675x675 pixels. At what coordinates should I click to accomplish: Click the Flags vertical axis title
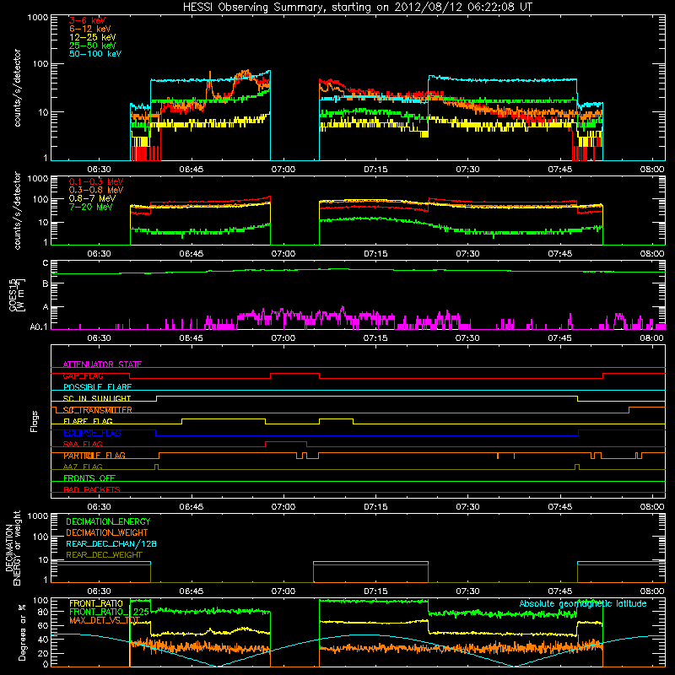click(35, 422)
